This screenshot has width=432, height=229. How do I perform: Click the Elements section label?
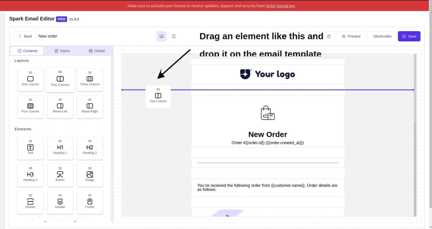(23, 129)
